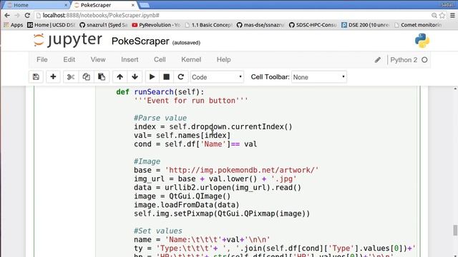Open mas-dse/ssnazrul bookmark

260,25
